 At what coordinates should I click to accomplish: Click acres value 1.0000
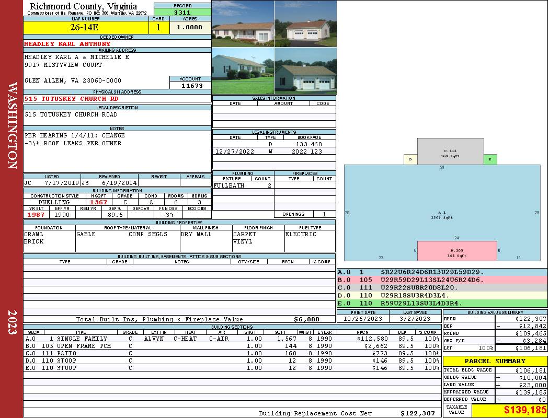click(189, 27)
